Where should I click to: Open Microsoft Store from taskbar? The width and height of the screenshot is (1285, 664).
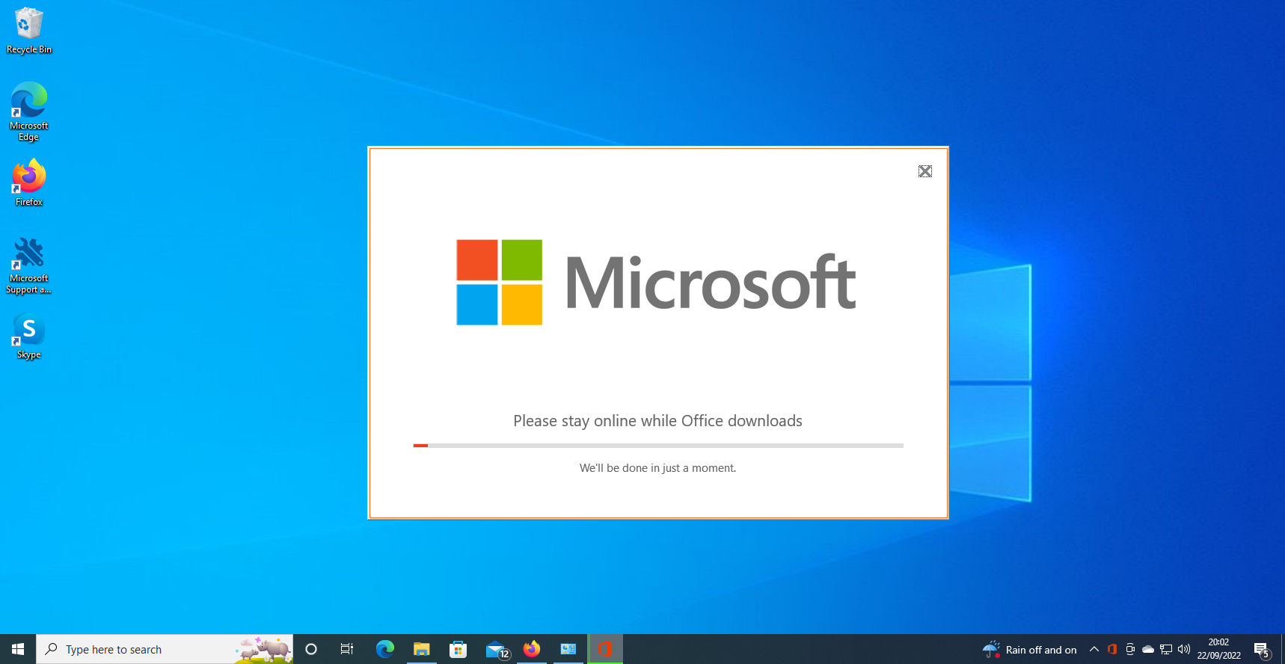[459, 649]
